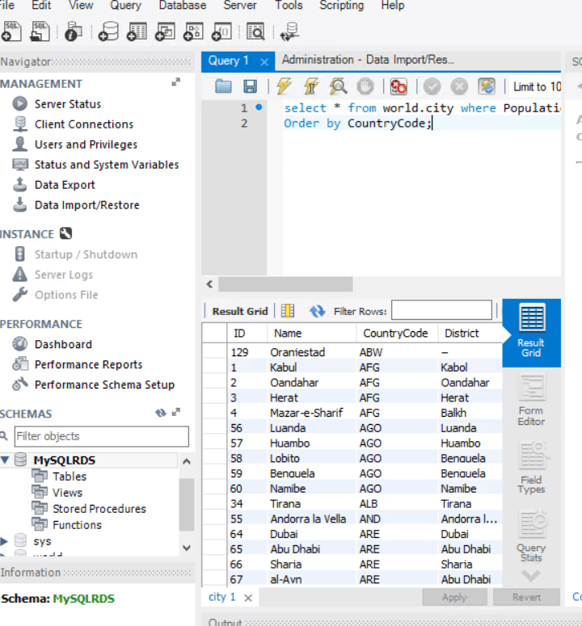This screenshot has width=582, height=626.
Task: Create a new table icon
Action: [x=137, y=32]
